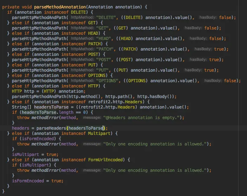This screenshot has width=247, height=196.
Task: Click the 'true' value on the PATCH call line
Action: (x=219, y=49)
